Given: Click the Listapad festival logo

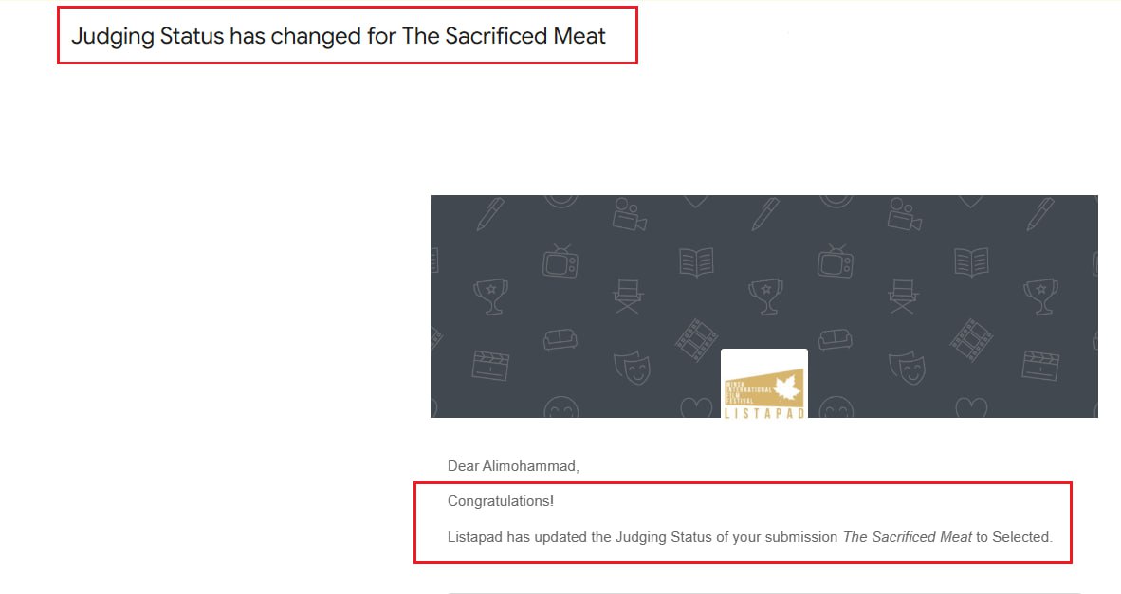Looking at the screenshot, I should 763,384.
